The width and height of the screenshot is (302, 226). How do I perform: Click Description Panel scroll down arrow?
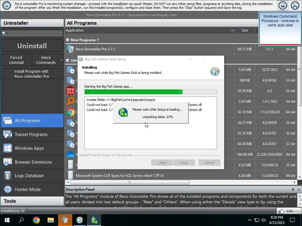[x=300, y=204]
